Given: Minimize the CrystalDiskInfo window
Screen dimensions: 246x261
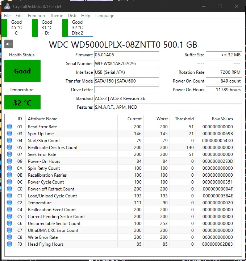Looking at the screenshot, I should (204, 6).
